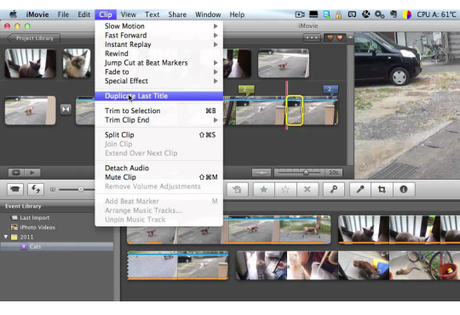The width and height of the screenshot is (460, 315).
Task: Open the View menu
Action: [x=129, y=14]
